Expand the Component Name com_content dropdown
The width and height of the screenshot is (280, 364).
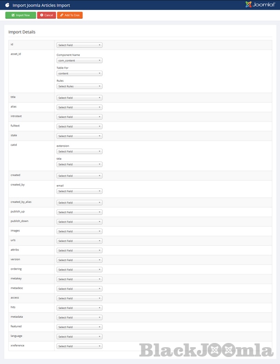(79, 61)
